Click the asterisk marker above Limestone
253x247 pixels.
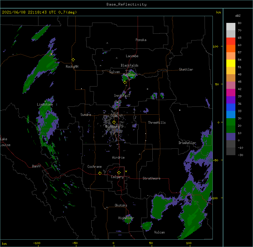[45, 101]
